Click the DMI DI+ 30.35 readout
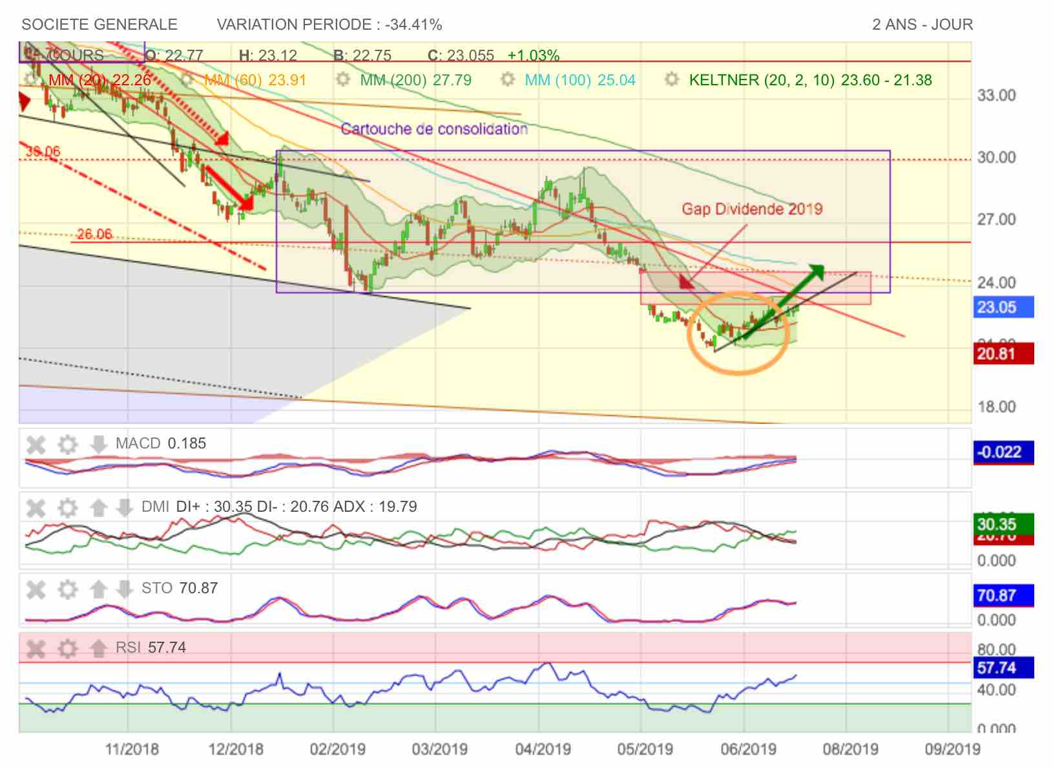This screenshot has height=769, width=1053. coord(279,507)
